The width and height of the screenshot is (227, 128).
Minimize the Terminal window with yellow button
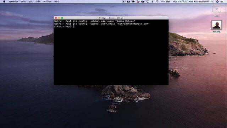[59, 18]
